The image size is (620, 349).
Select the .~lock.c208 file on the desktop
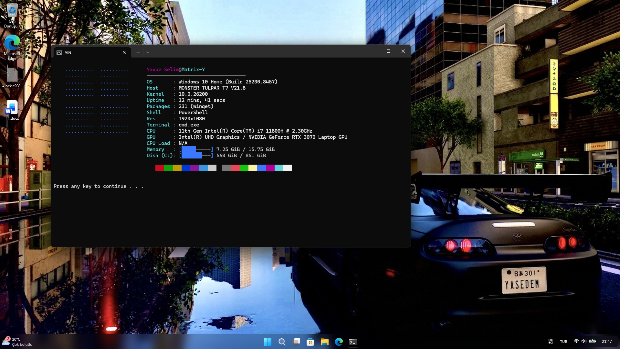pos(12,78)
